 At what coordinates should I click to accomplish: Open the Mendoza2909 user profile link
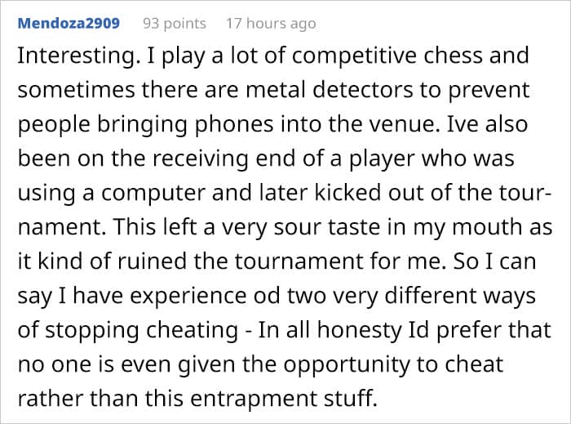[69, 23]
